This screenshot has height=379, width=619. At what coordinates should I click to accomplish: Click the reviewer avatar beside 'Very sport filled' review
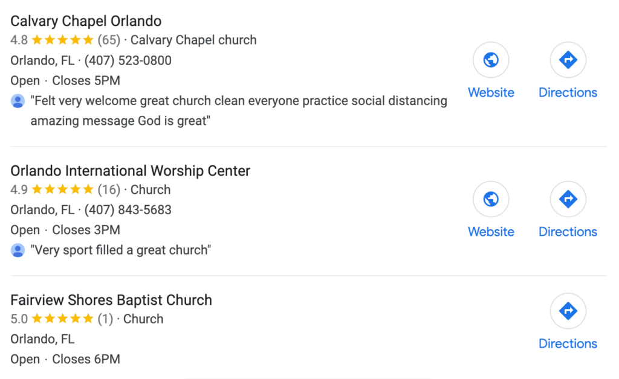(x=17, y=250)
